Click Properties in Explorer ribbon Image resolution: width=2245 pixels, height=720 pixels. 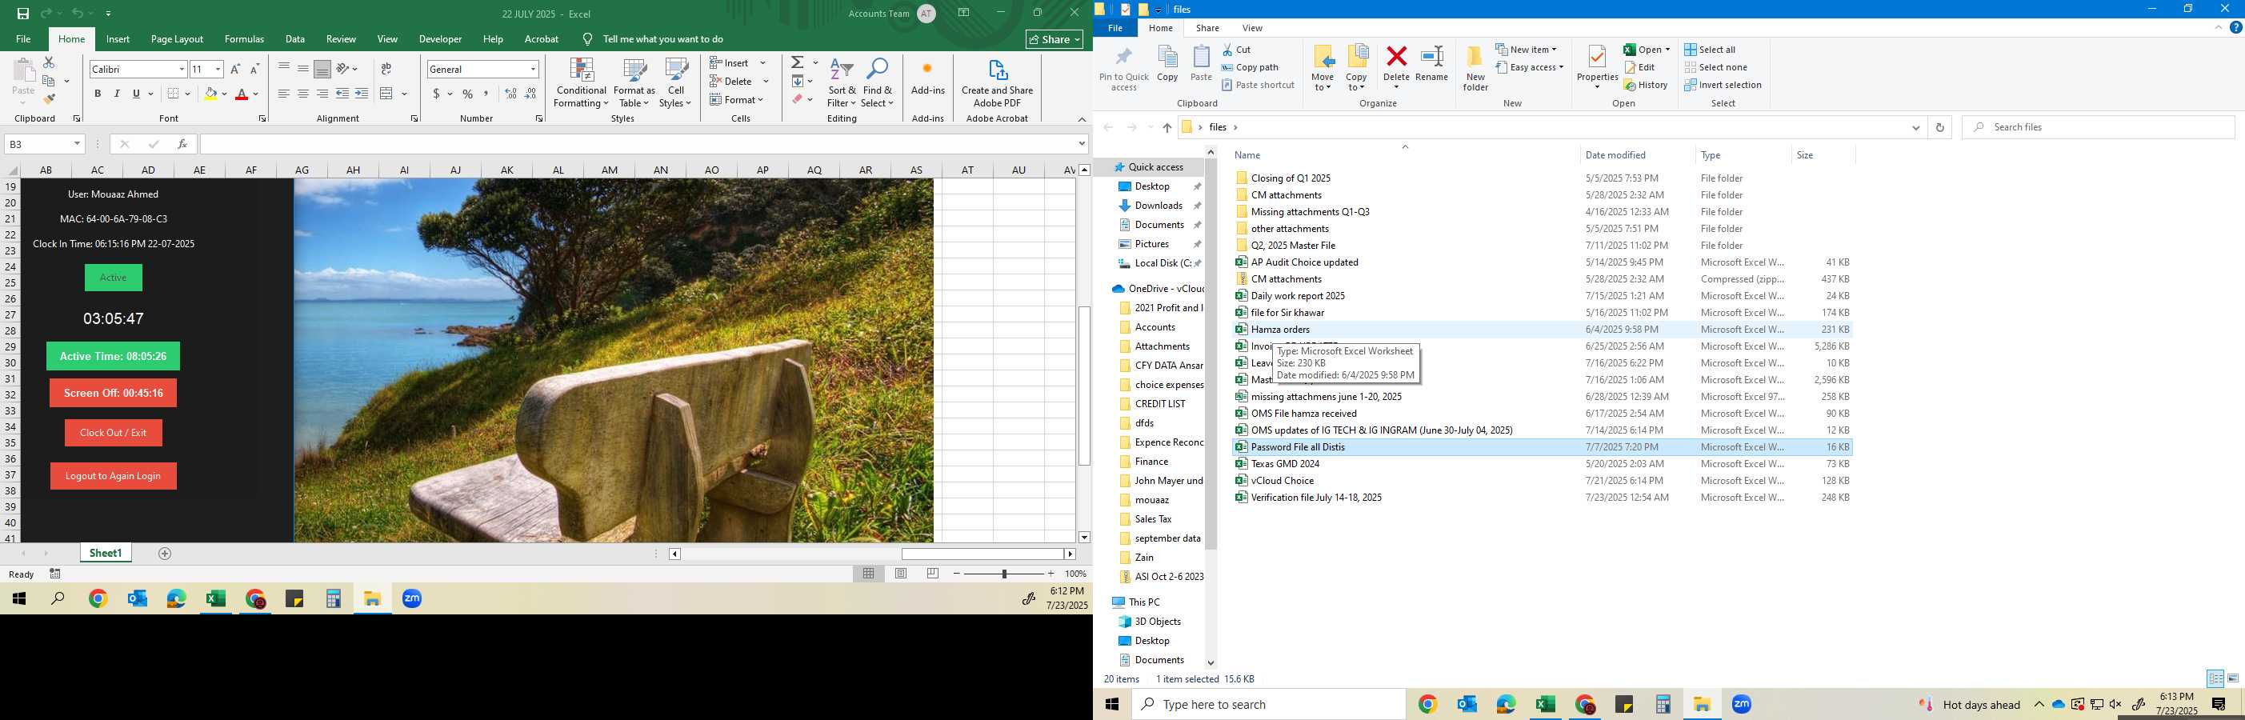(1598, 68)
